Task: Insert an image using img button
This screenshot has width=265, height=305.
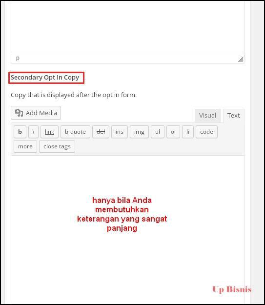Action: point(139,132)
